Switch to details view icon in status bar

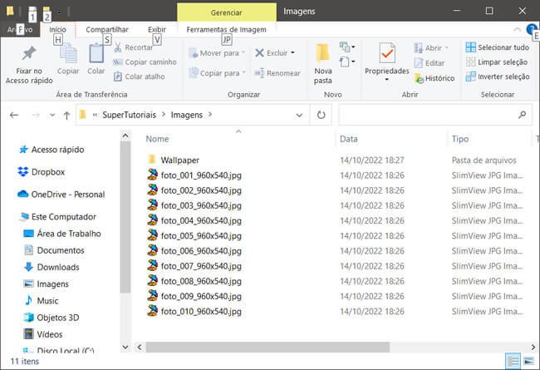point(513,361)
